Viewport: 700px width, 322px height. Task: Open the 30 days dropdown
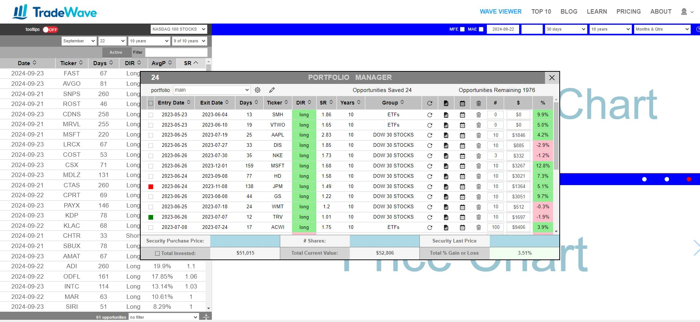tap(566, 29)
